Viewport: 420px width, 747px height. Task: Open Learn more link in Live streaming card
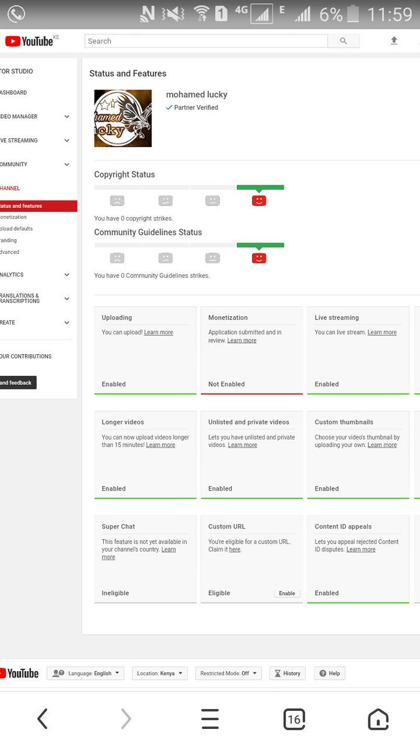click(x=382, y=332)
